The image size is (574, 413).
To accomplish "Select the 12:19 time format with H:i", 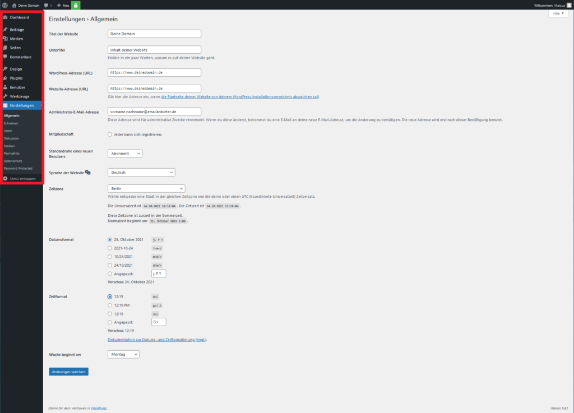I will coord(110,314).
